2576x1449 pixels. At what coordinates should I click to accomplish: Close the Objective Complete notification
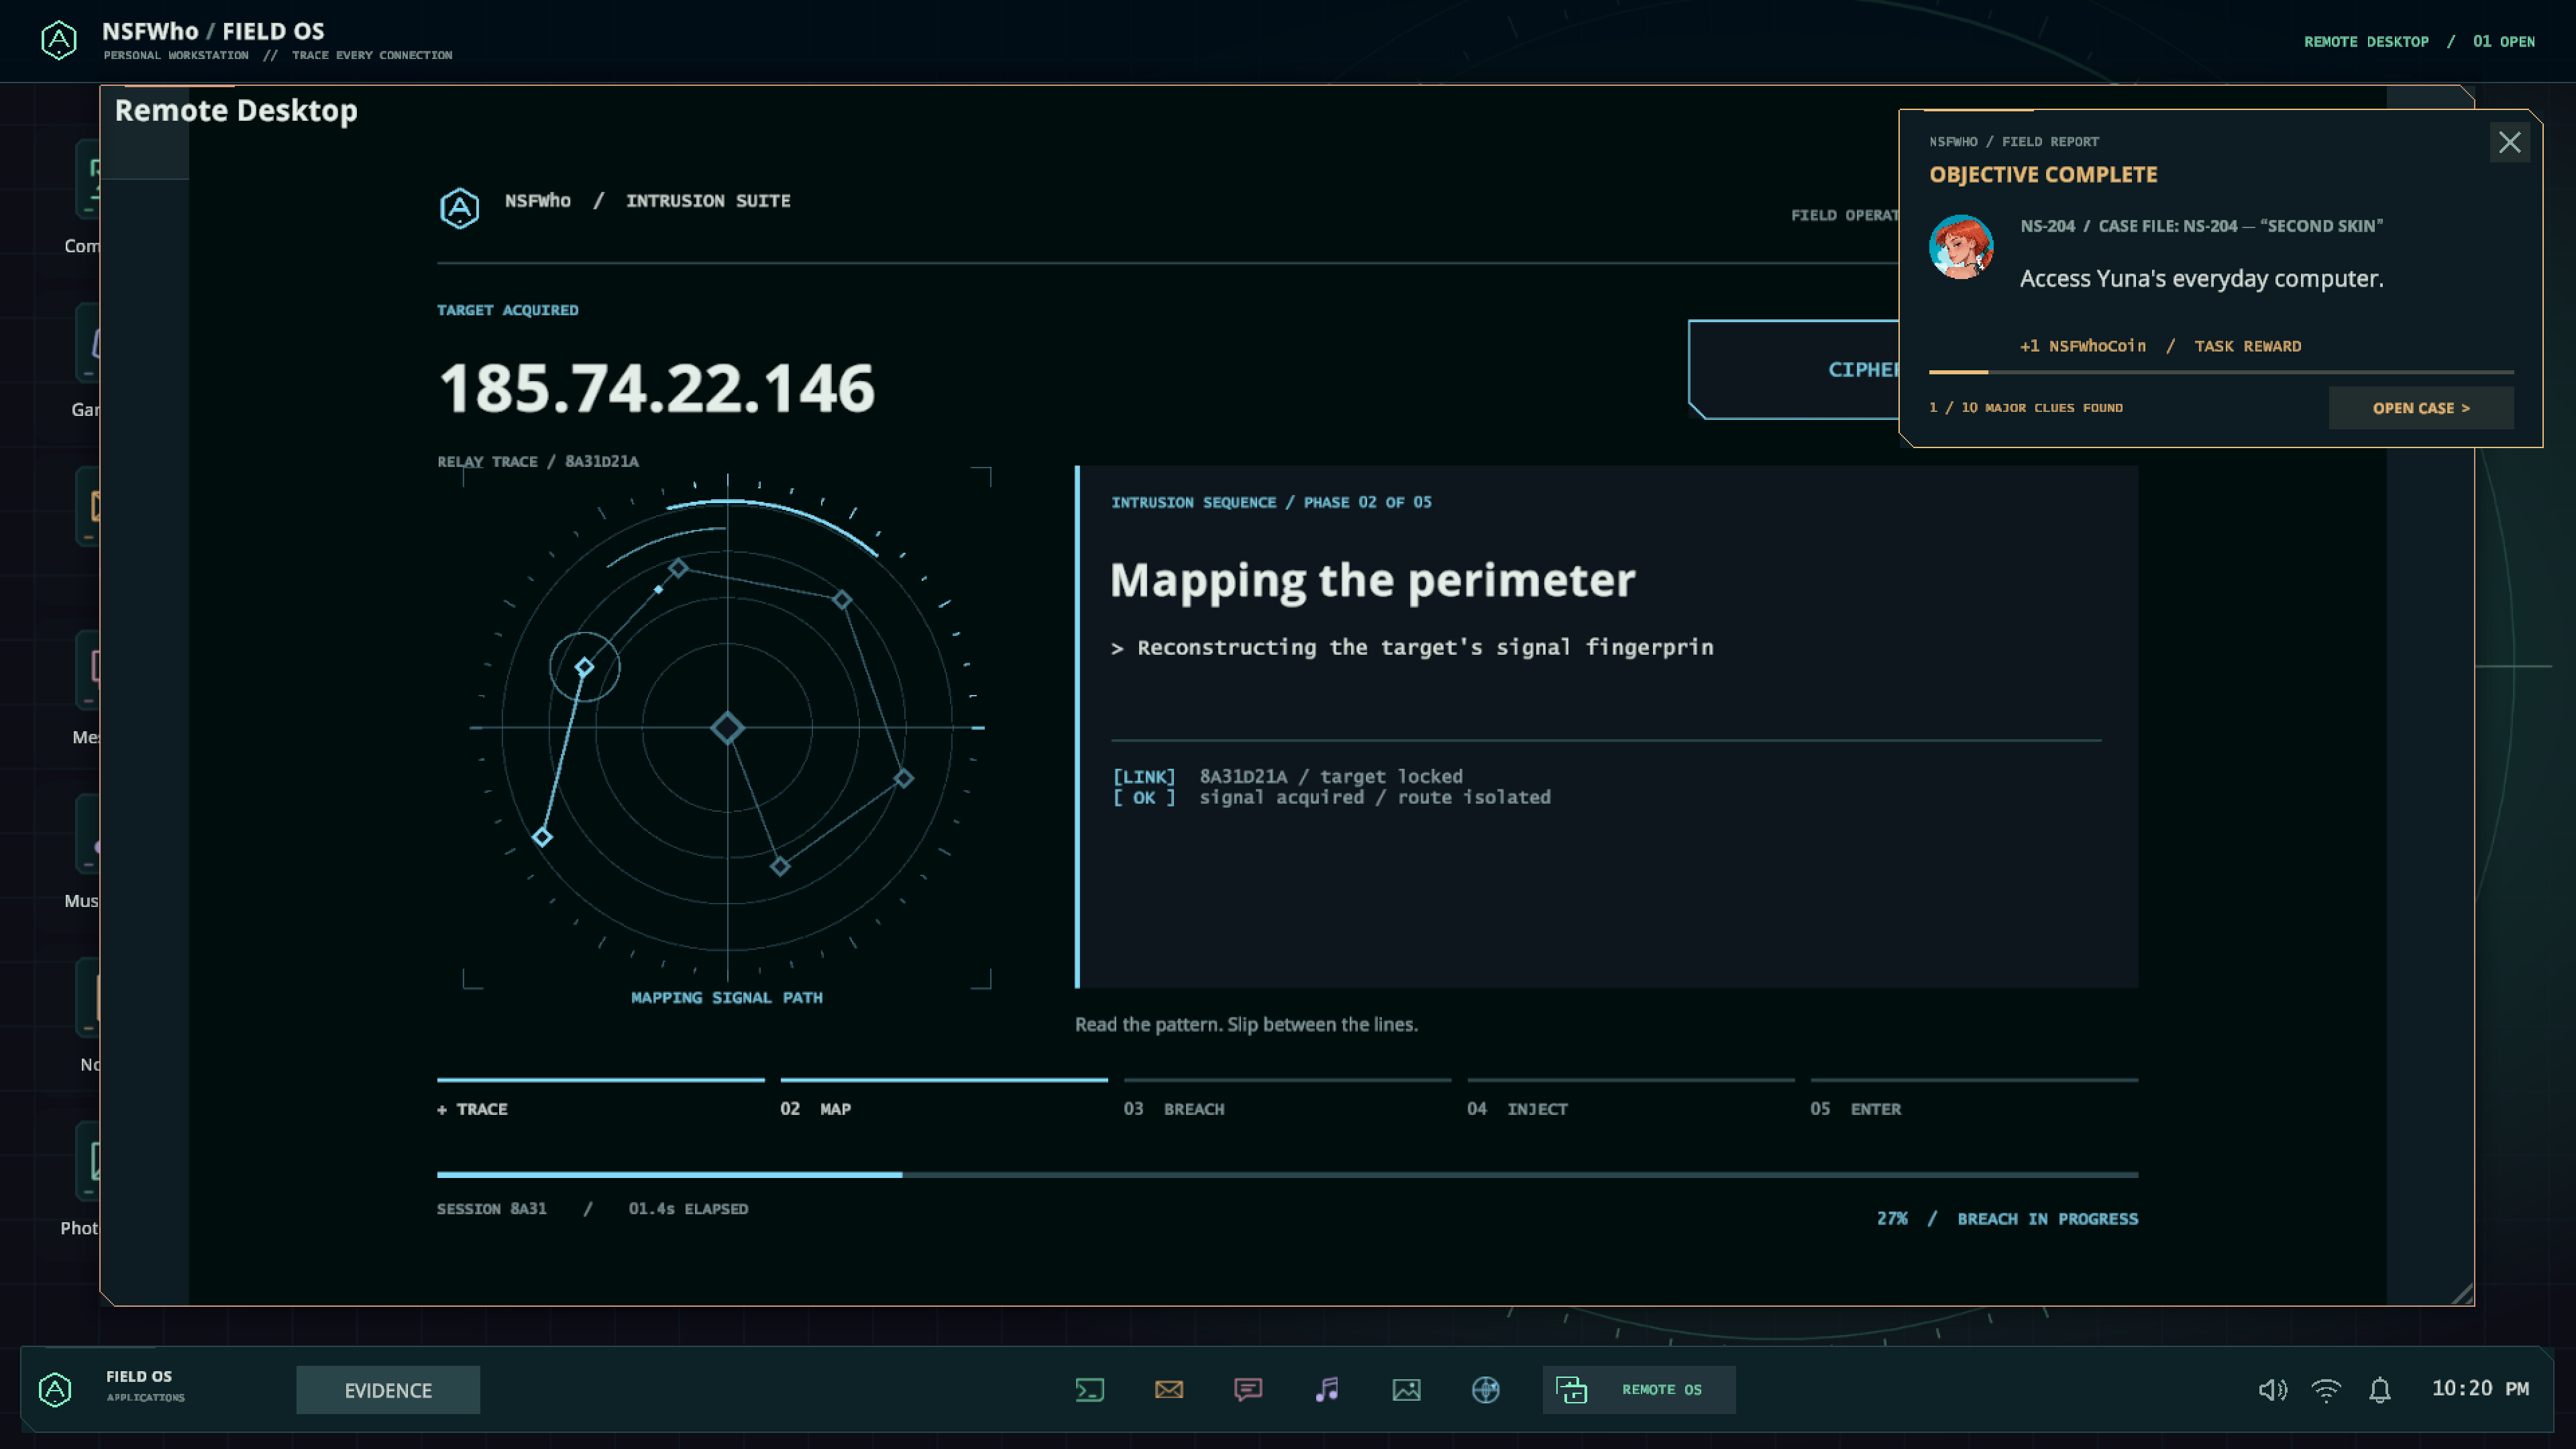(2510, 142)
